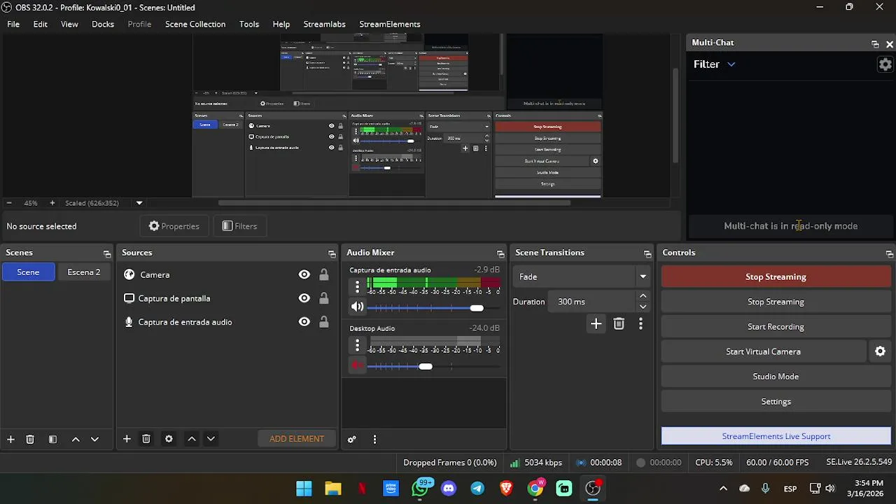
Task: Toggle lock on Camera source
Action: click(323, 274)
